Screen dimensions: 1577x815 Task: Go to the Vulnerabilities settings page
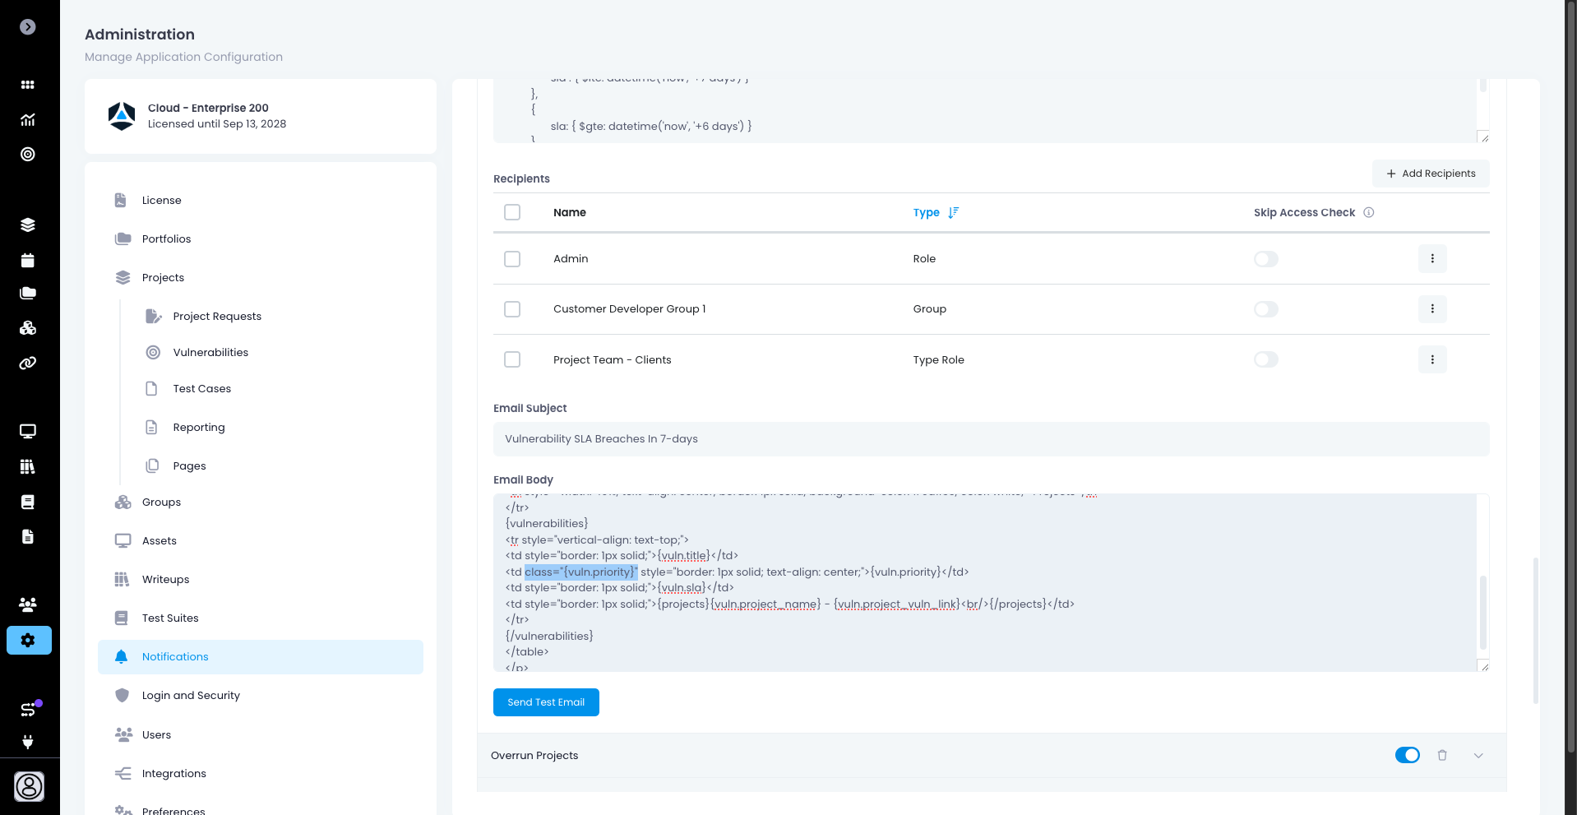pyautogui.click(x=210, y=352)
